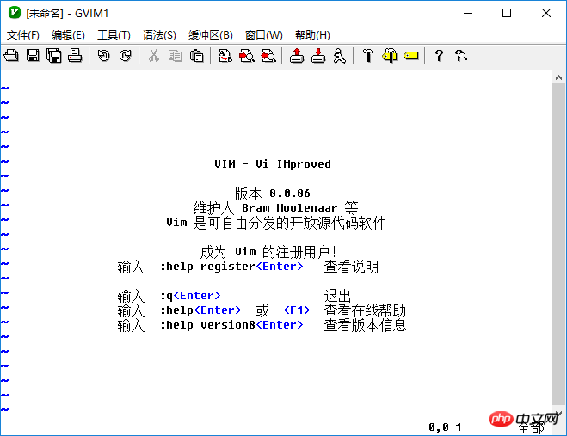Open the 工具(T) menu
Screen dimensions: 567x436
[114, 35]
